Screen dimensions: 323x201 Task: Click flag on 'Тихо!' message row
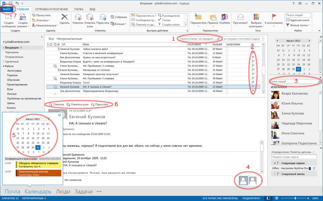tap(253, 82)
